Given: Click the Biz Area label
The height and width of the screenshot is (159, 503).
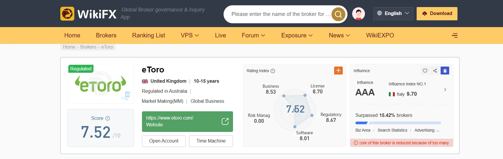Looking at the screenshot, I should [x=363, y=130].
